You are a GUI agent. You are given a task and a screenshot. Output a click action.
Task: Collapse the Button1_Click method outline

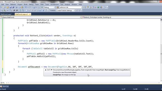4,35
